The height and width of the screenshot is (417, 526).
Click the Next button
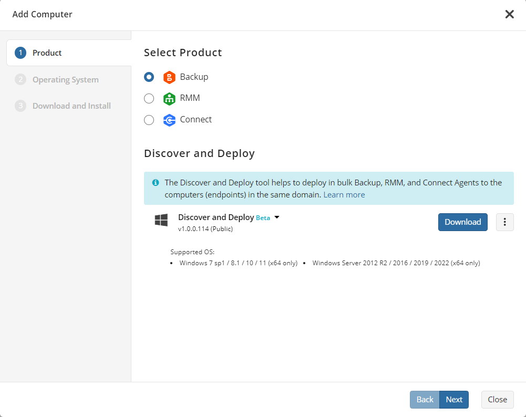(x=454, y=400)
